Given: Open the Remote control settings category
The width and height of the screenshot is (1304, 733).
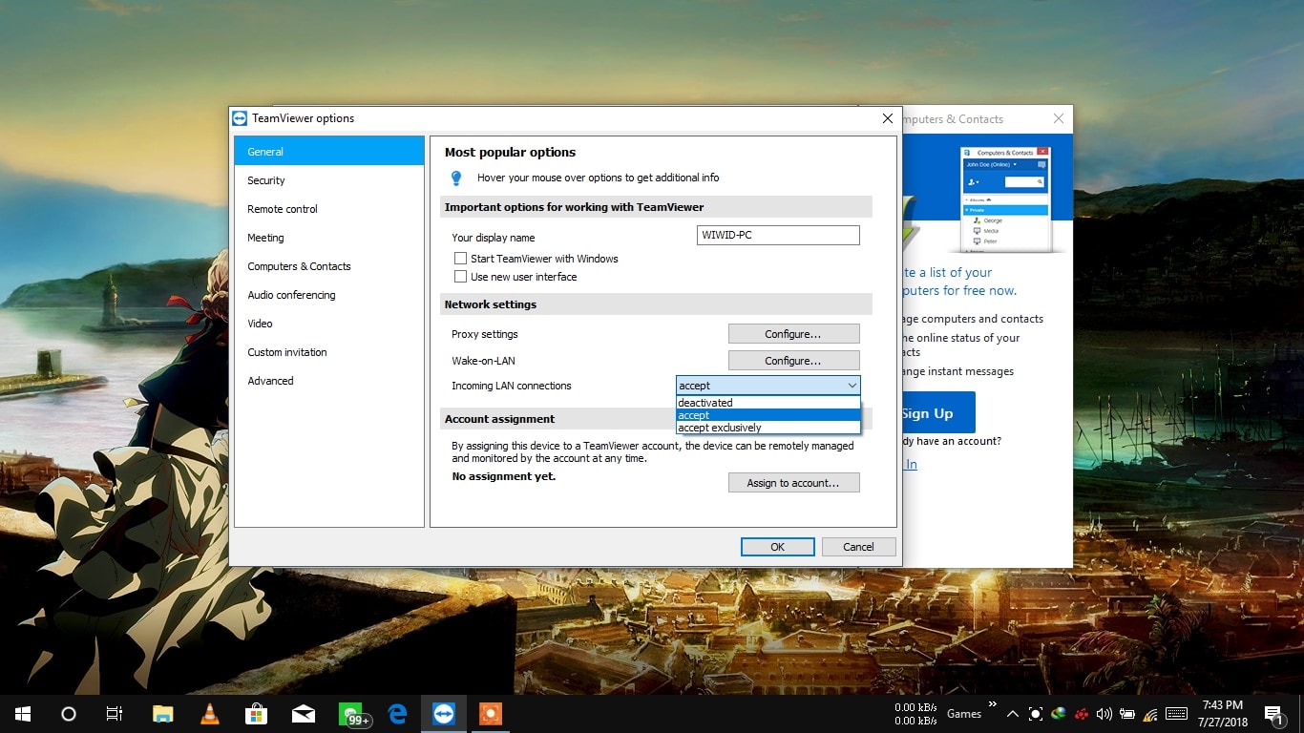Looking at the screenshot, I should coord(283,209).
